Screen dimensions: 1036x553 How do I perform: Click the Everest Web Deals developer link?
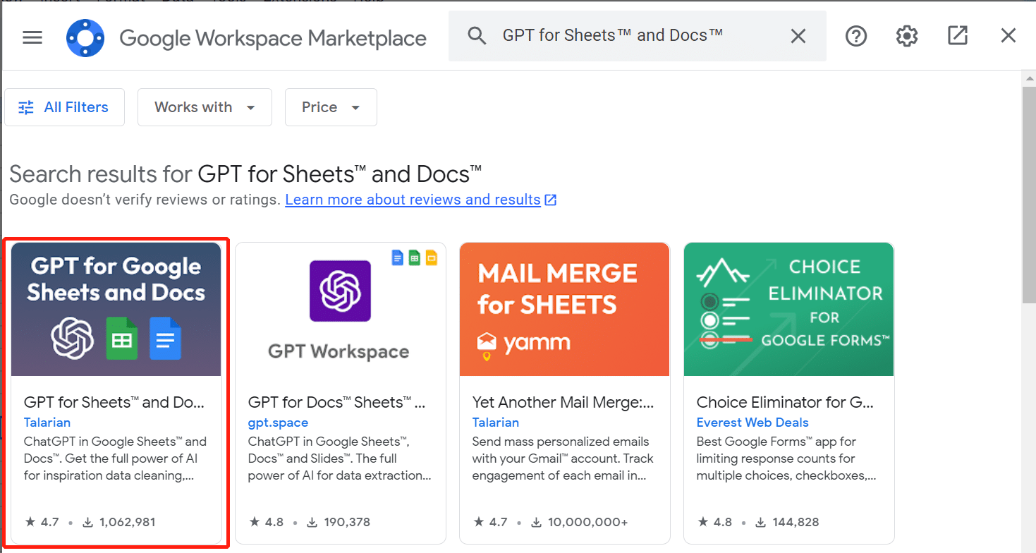752,423
